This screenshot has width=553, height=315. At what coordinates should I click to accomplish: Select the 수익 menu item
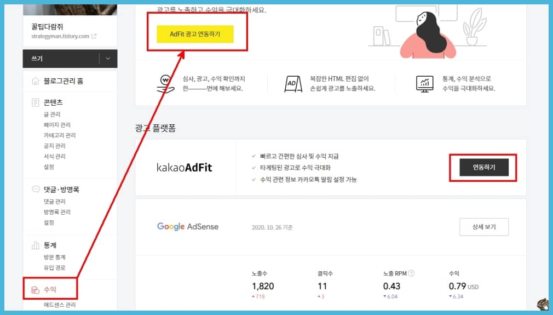pos(50,290)
